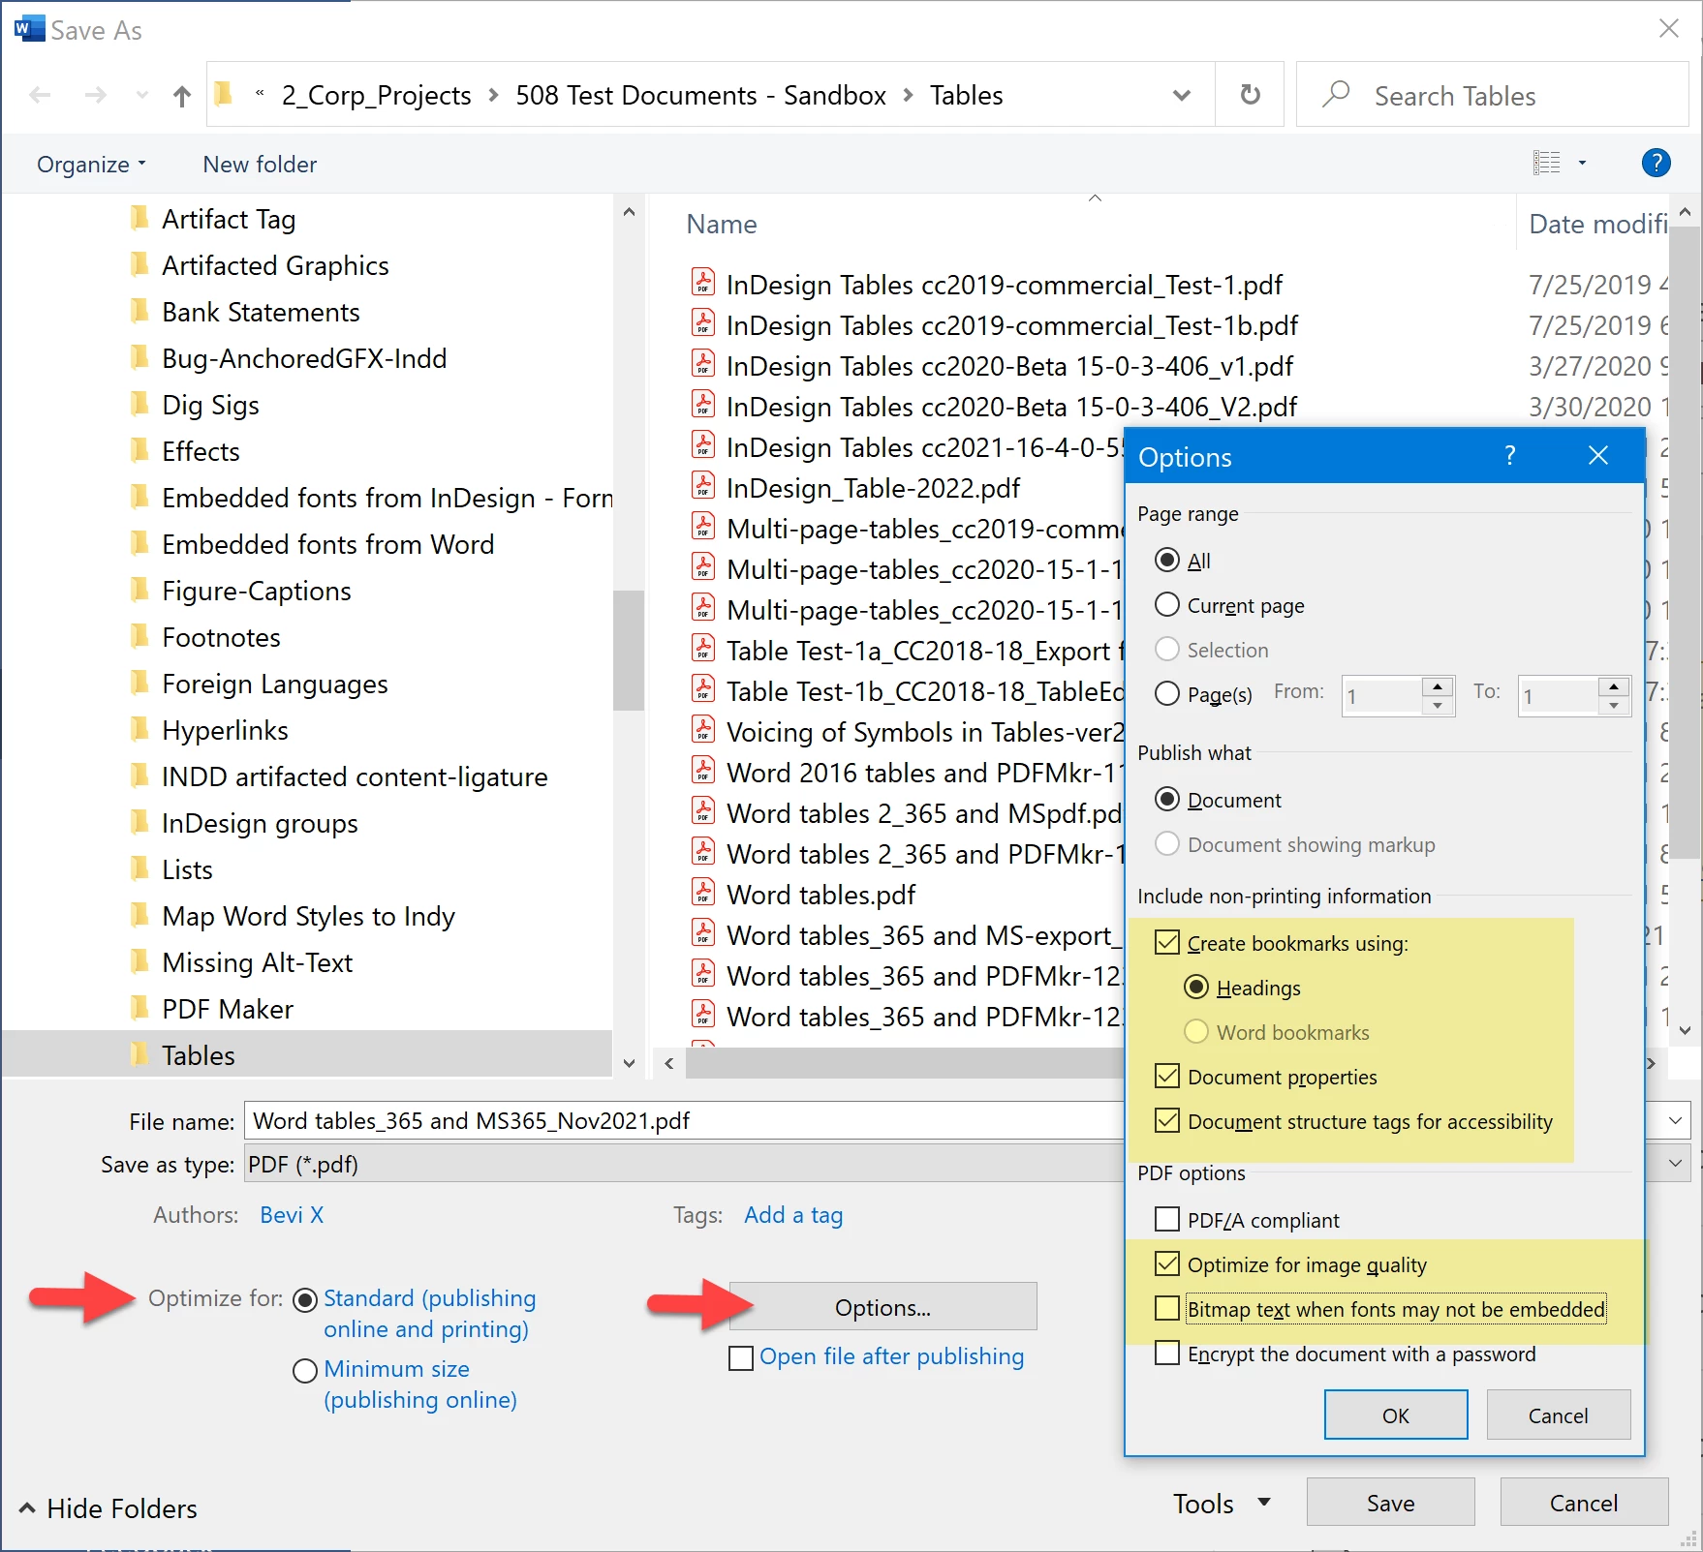Click the folder tree vertical scrollbar
This screenshot has height=1552, width=1703.
point(629,649)
